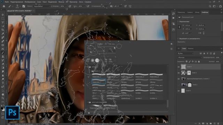The height and width of the screenshot is (125, 223).
Task: Show the hidden Слой 2 layer
Action: [x=179, y=85]
